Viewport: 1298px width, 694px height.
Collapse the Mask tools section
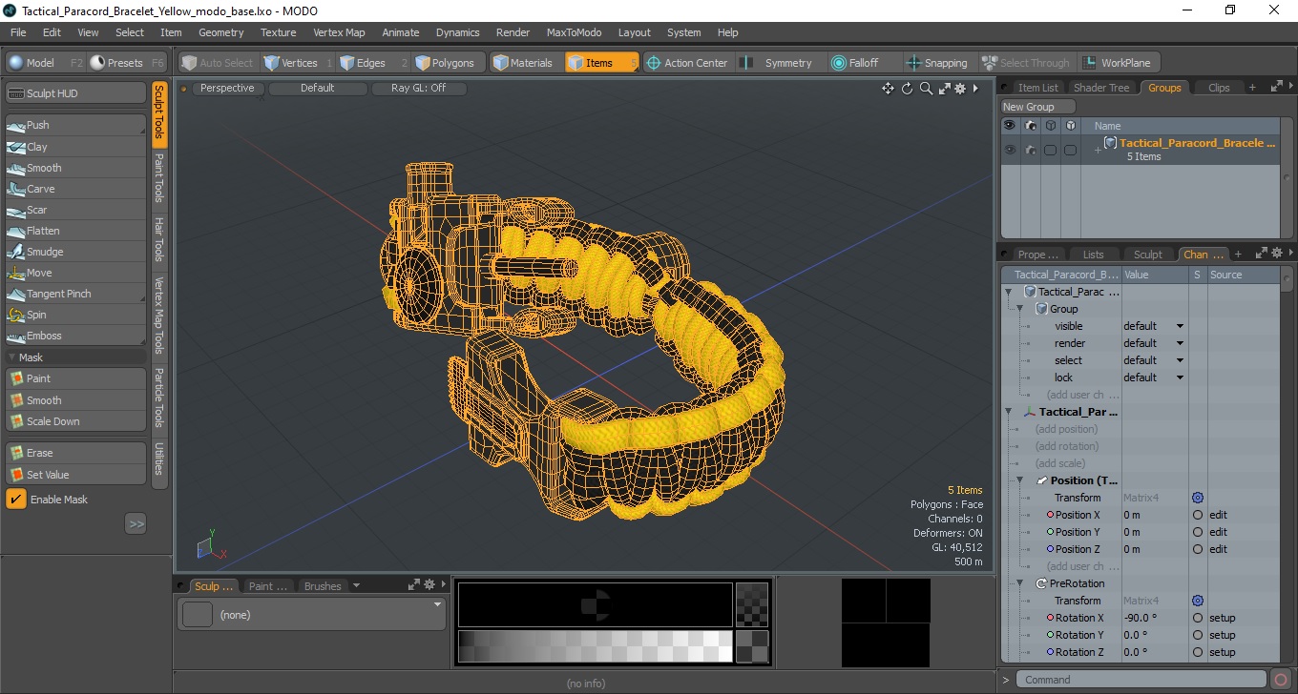click(x=11, y=357)
